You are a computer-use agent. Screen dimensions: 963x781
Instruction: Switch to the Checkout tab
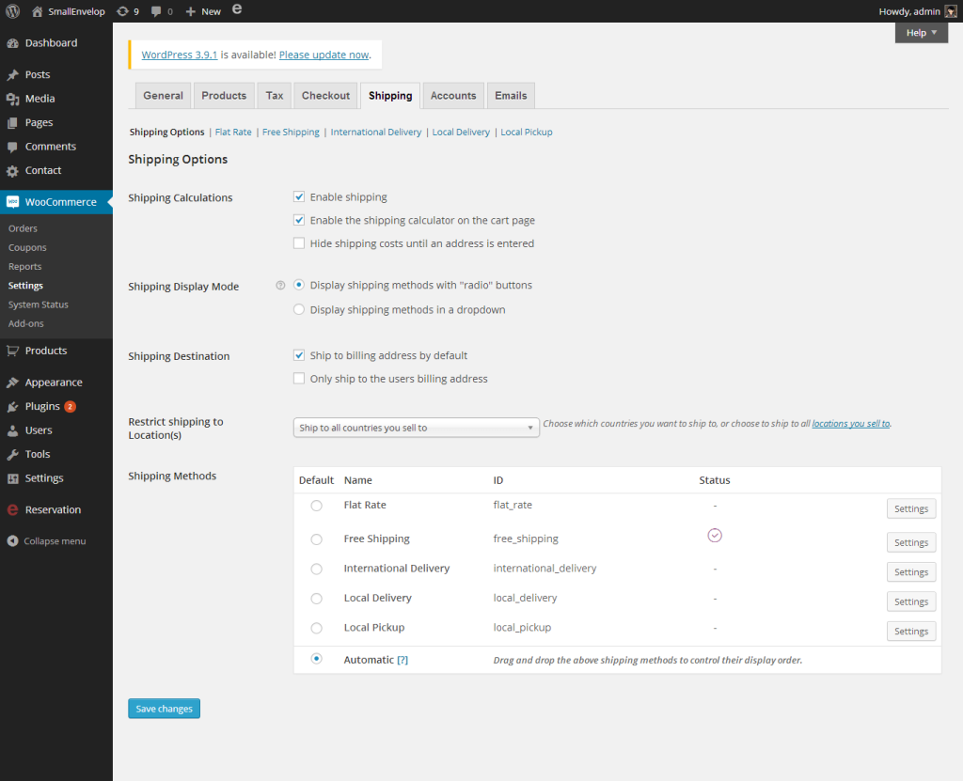(x=325, y=96)
